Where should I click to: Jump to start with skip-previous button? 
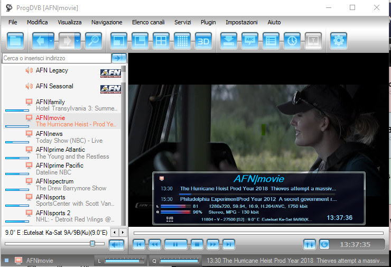139,244
